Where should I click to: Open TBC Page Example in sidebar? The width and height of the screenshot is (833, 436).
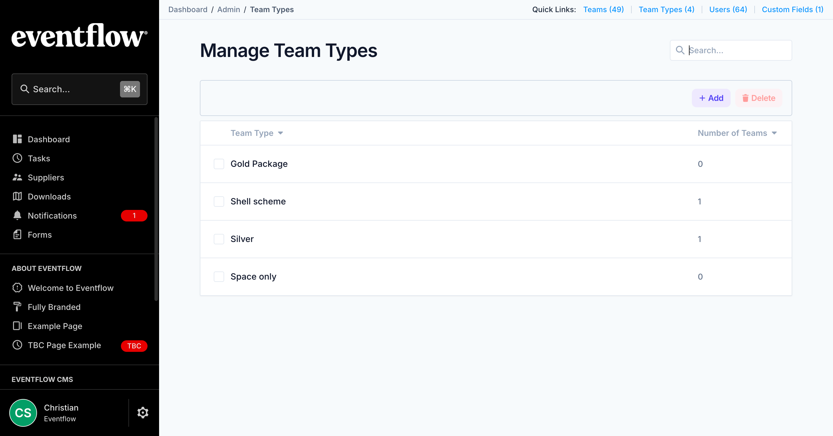tap(64, 345)
